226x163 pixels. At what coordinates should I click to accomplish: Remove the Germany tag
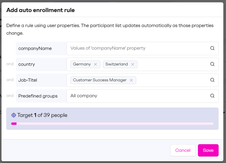coord(95,64)
